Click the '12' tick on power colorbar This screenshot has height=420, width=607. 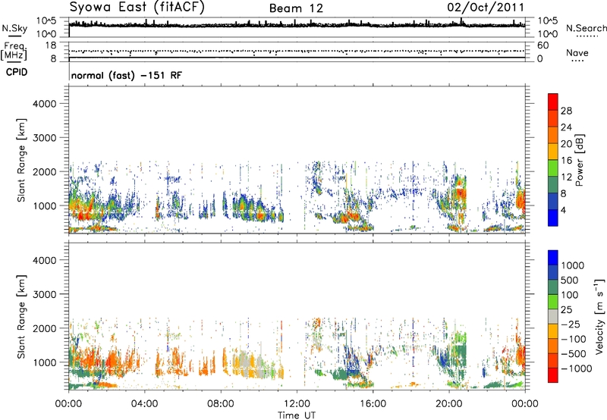(566, 177)
